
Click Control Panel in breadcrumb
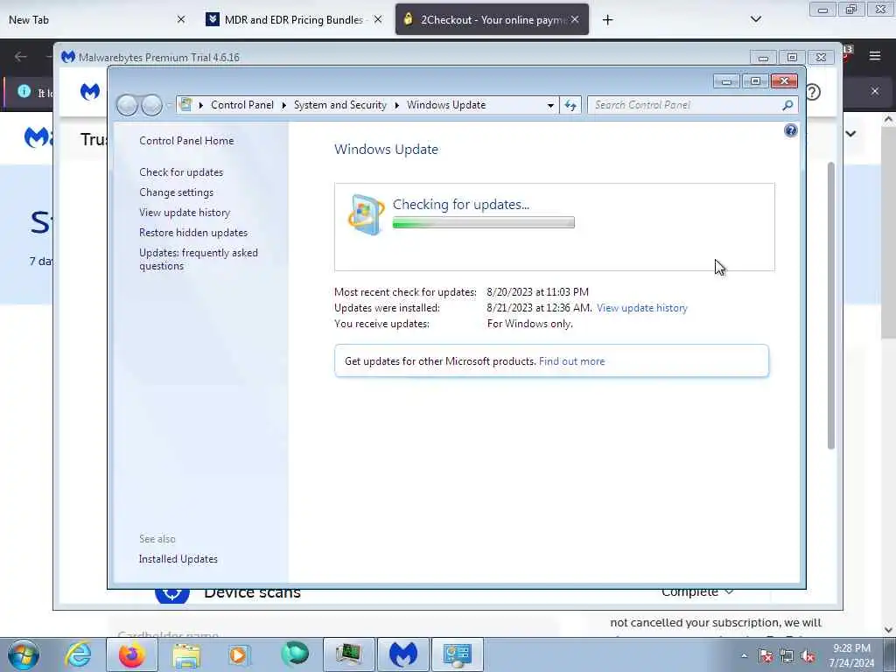pyautogui.click(x=242, y=105)
